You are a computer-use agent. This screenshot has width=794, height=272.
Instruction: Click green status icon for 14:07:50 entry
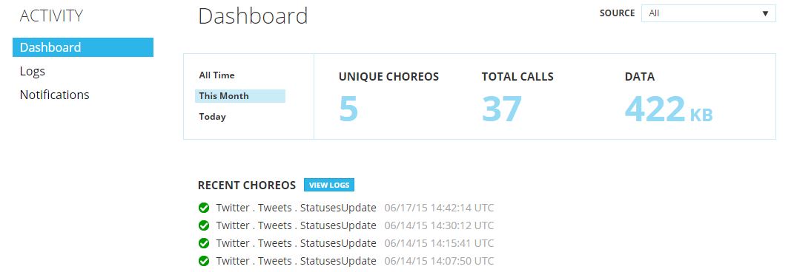coord(204,261)
